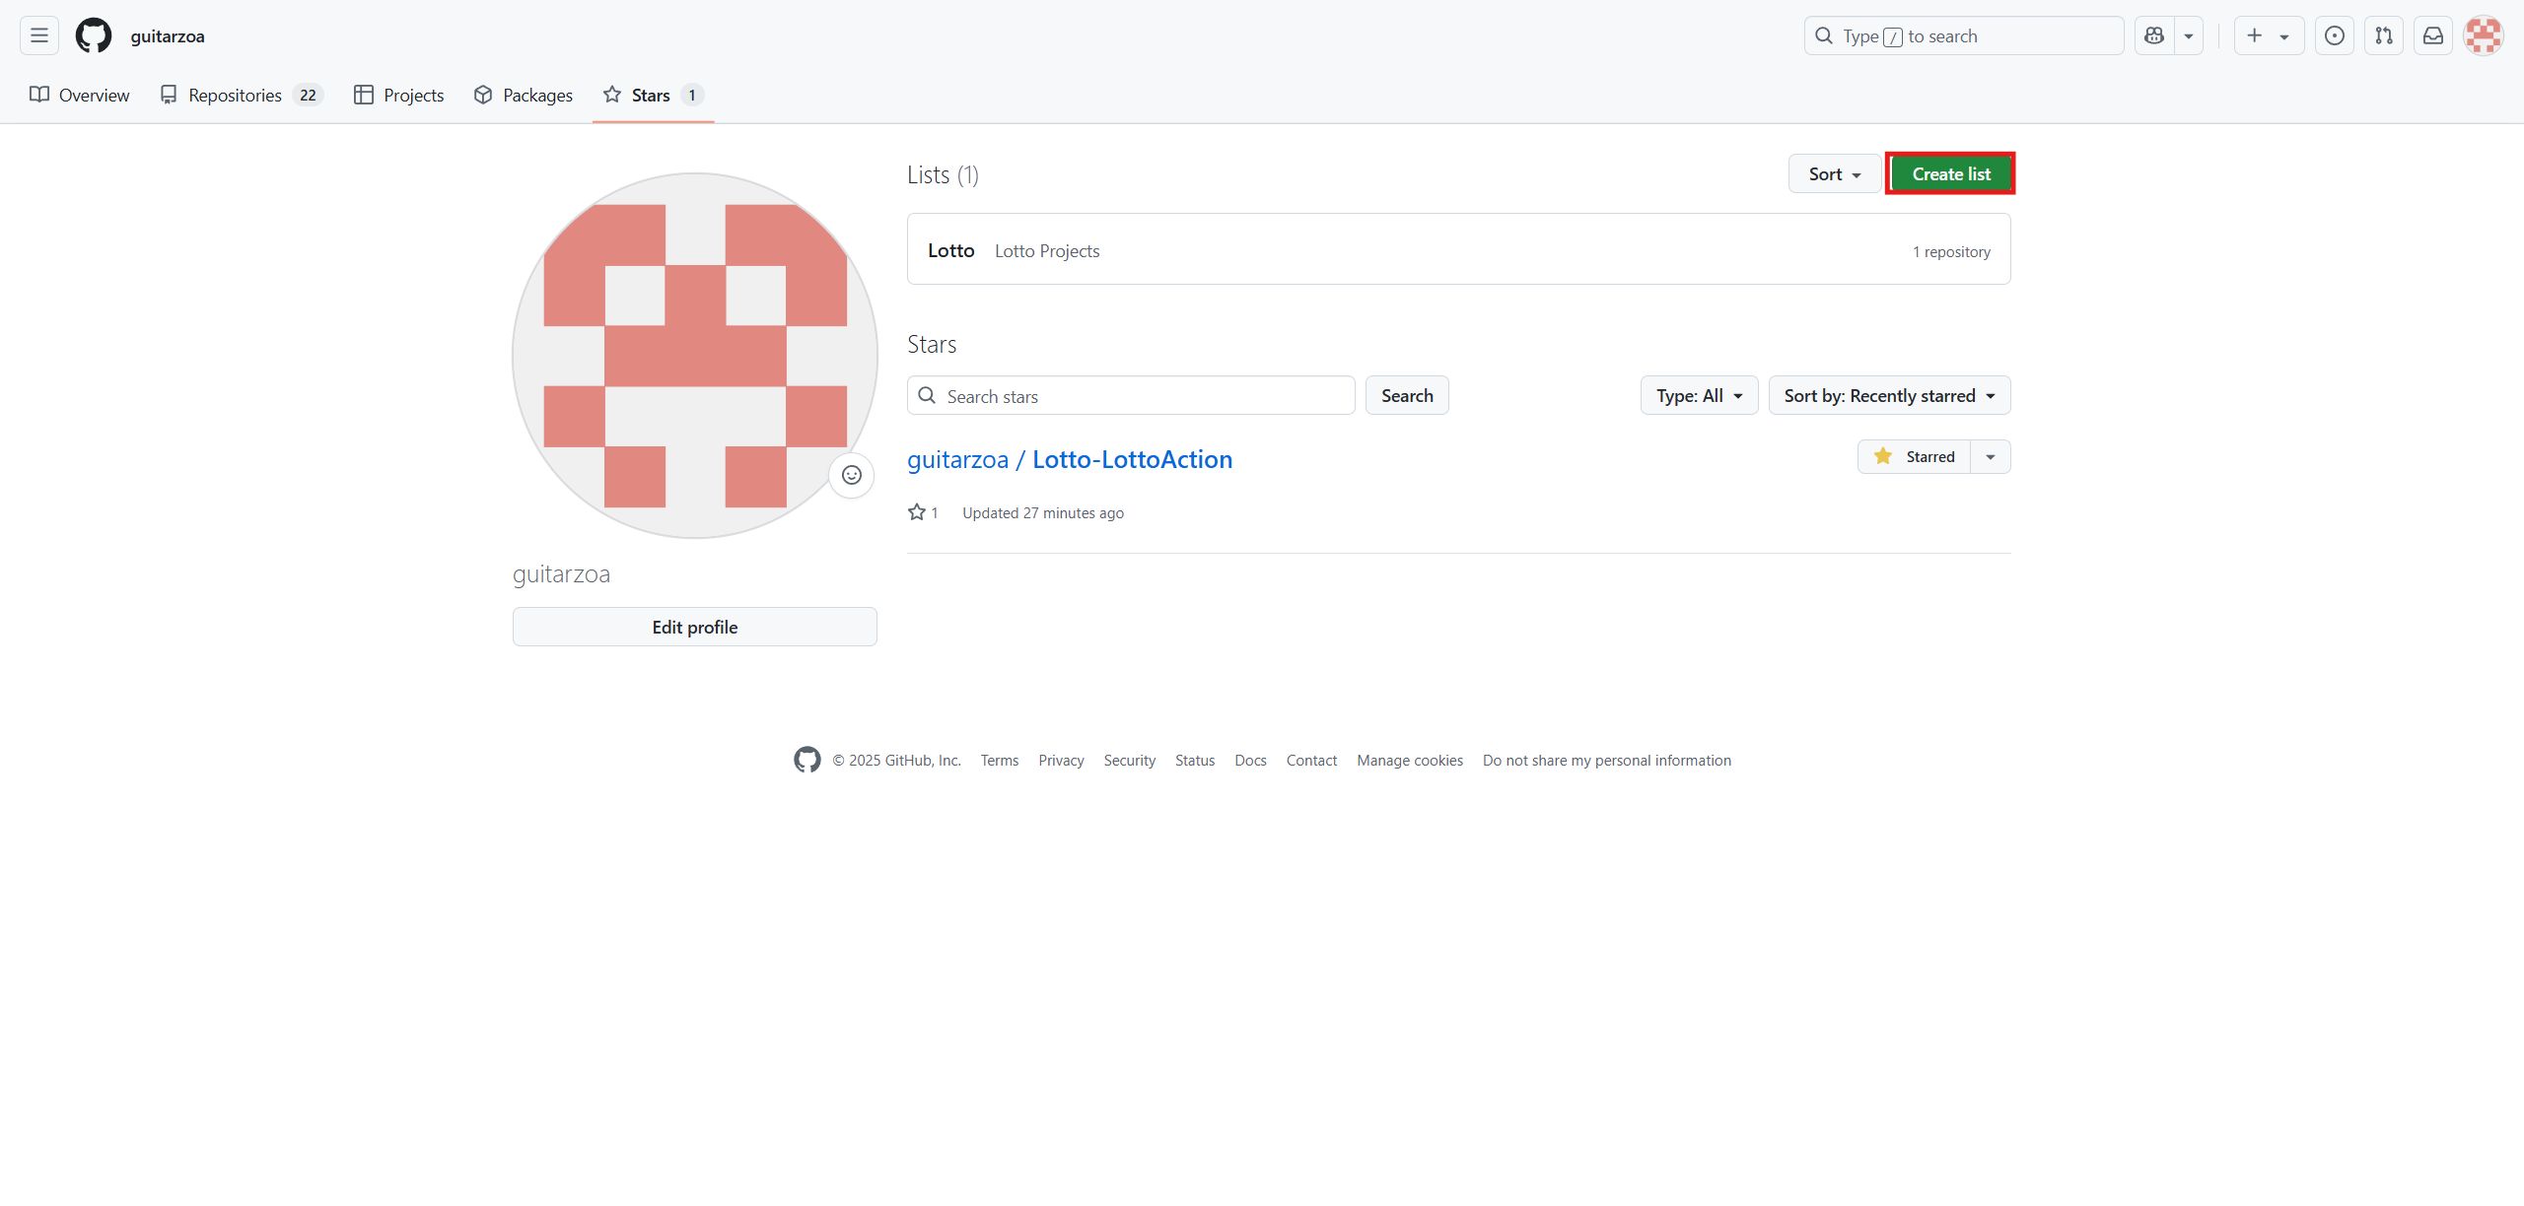The image size is (2524, 1206).
Task: Open the Type: All filter dropdown
Action: pyautogui.click(x=1699, y=395)
